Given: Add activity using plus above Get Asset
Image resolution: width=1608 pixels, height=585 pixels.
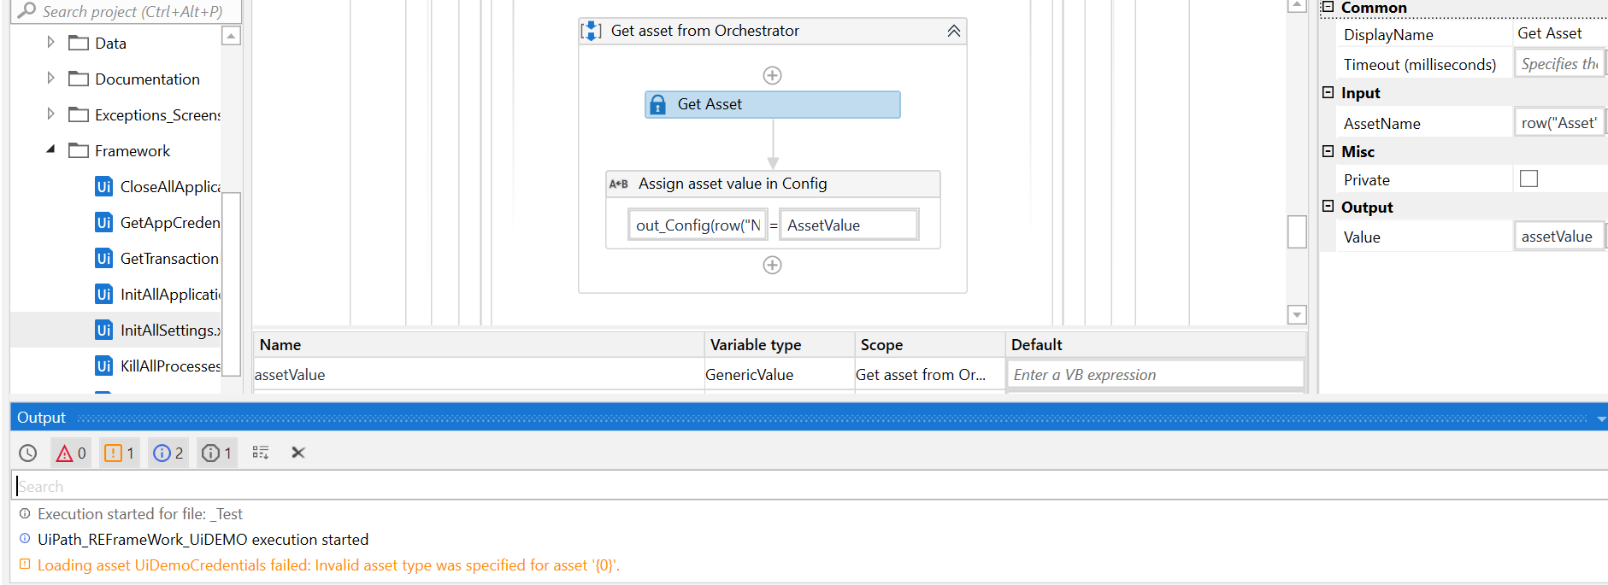Looking at the screenshot, I should (772, 75).
